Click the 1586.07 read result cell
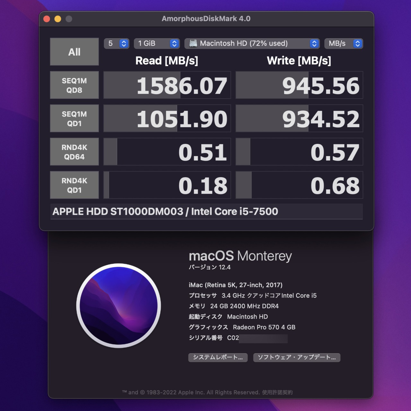 pyautogui.click(x=167, y=85)
